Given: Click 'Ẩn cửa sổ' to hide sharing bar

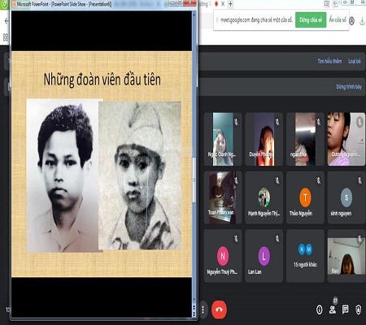Looking at the screenshot, I should 338,19.
